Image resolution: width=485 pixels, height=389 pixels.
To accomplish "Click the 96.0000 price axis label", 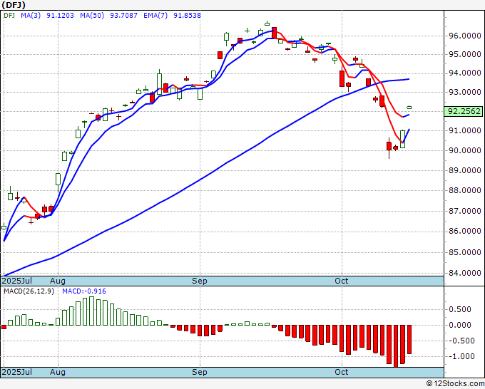I will coord(465,36).
